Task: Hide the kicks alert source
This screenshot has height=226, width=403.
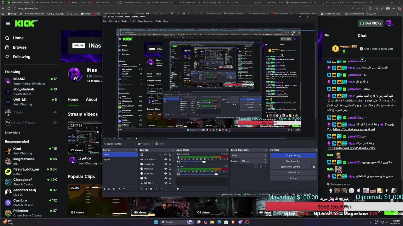Action: click(x=166, y=174)
